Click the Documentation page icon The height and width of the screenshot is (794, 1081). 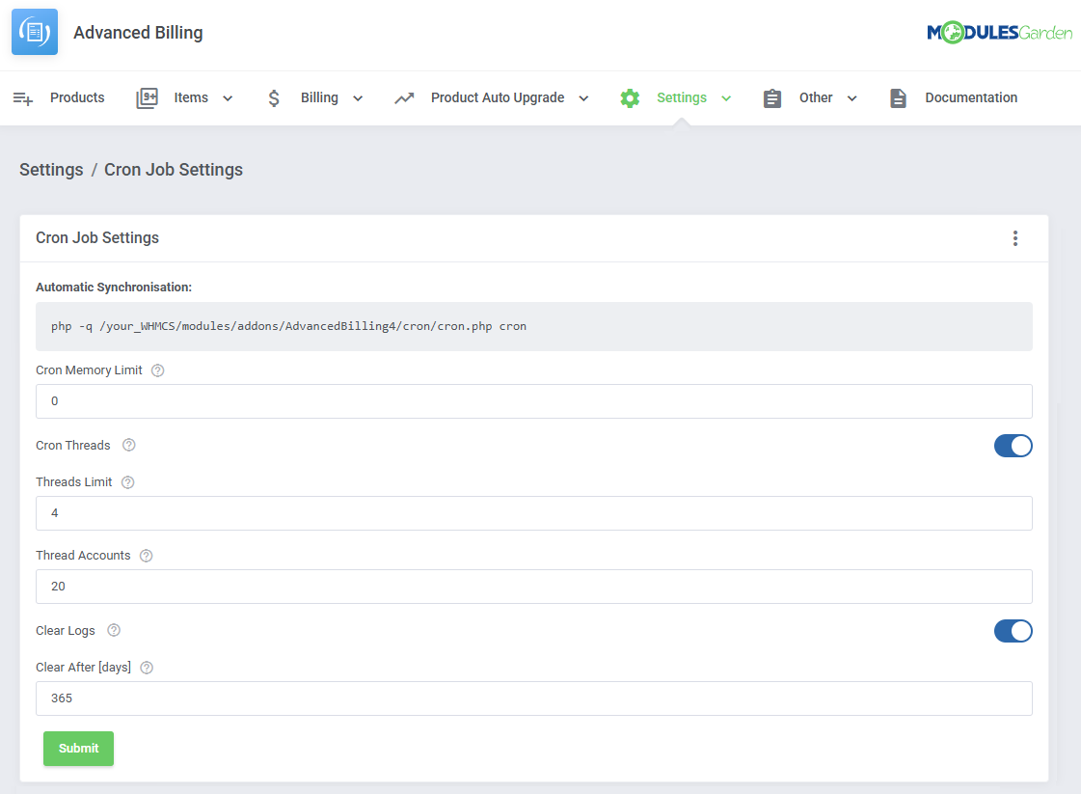(x=898, y=98)
